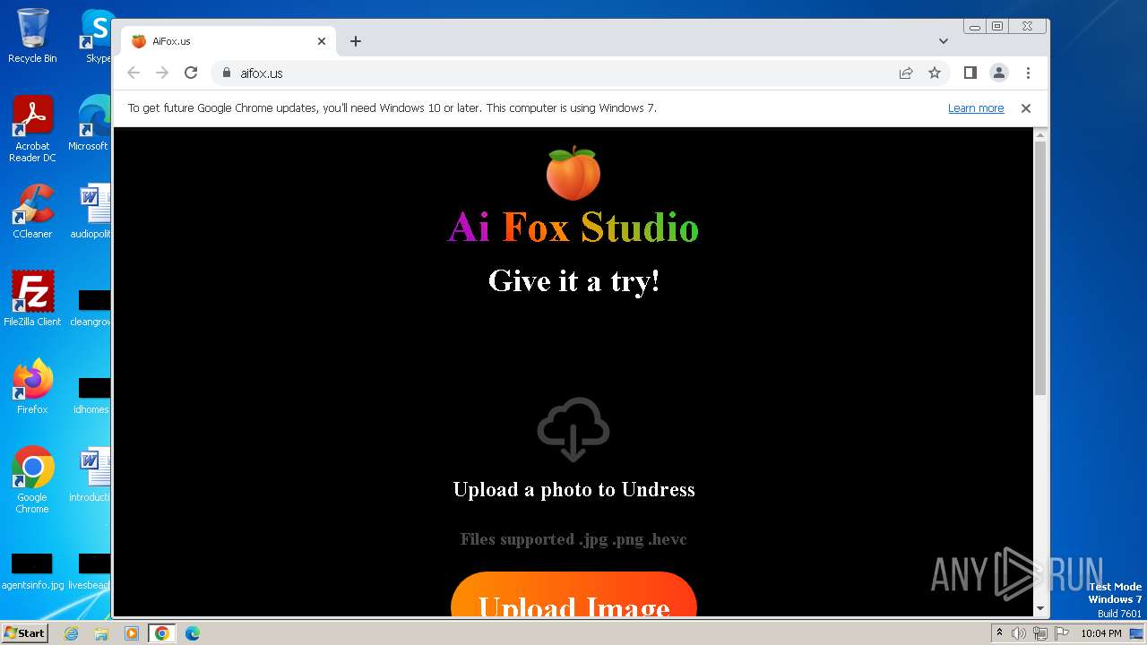Click the network tray icon

[1040, 633]
